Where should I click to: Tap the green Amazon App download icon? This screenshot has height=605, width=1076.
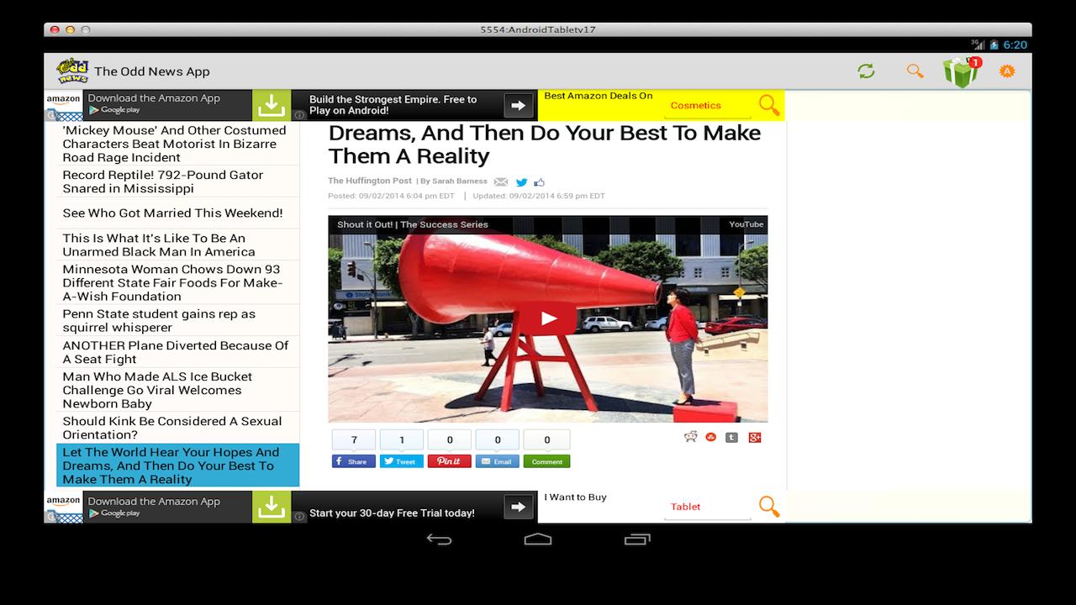(271, 104)
